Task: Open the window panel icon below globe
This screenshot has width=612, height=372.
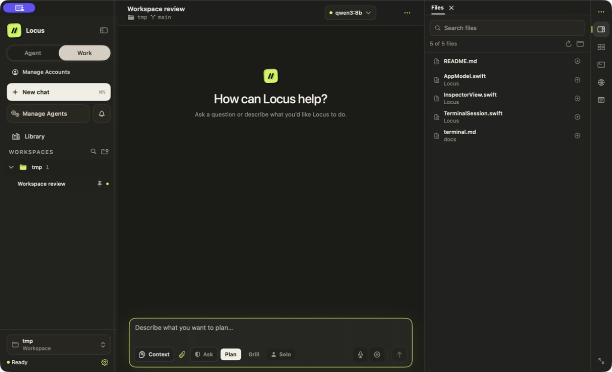Action: tap(601, 100)
